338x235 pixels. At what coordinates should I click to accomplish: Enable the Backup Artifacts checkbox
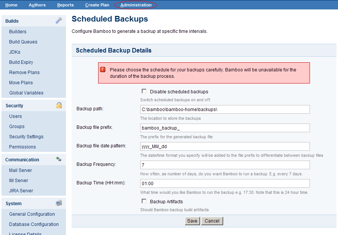[144, 201]
